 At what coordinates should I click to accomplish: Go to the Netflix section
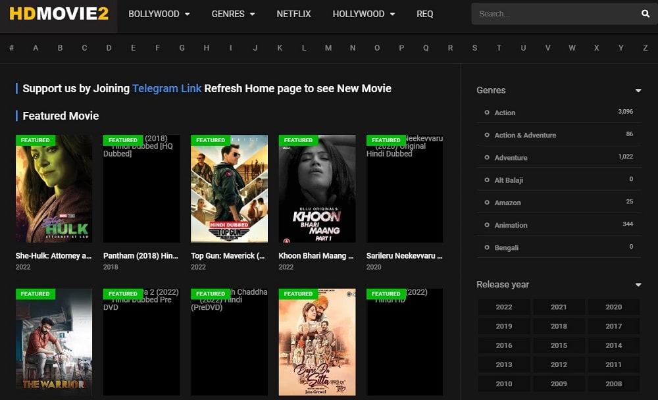(293, 14)
